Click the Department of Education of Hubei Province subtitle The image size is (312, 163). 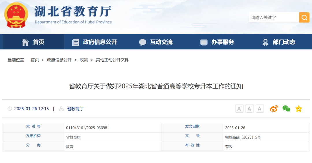[x=73, y=22]
